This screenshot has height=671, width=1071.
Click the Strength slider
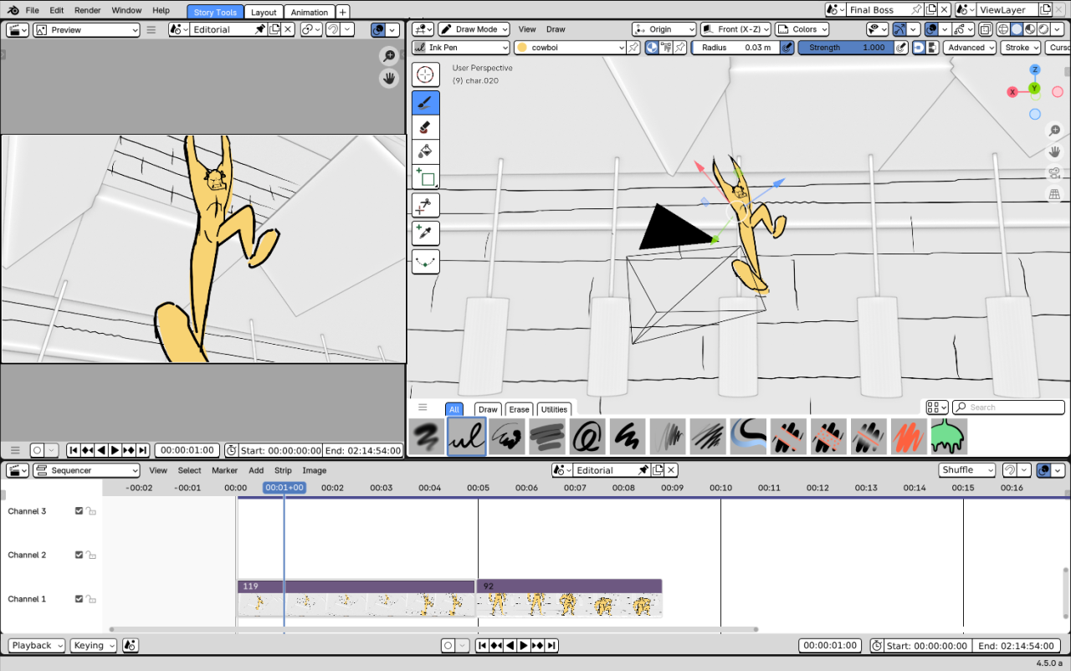click(x=845, y=48)
